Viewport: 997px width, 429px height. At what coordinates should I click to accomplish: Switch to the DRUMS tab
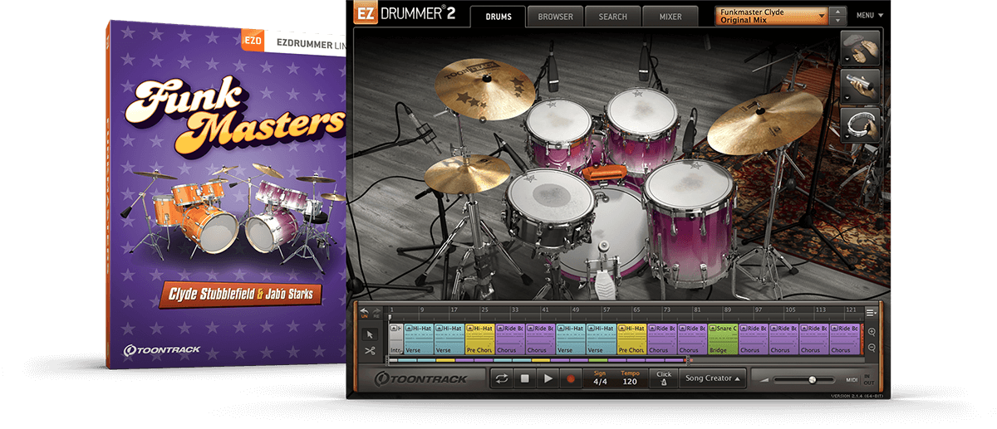click(x=498, y=17)
